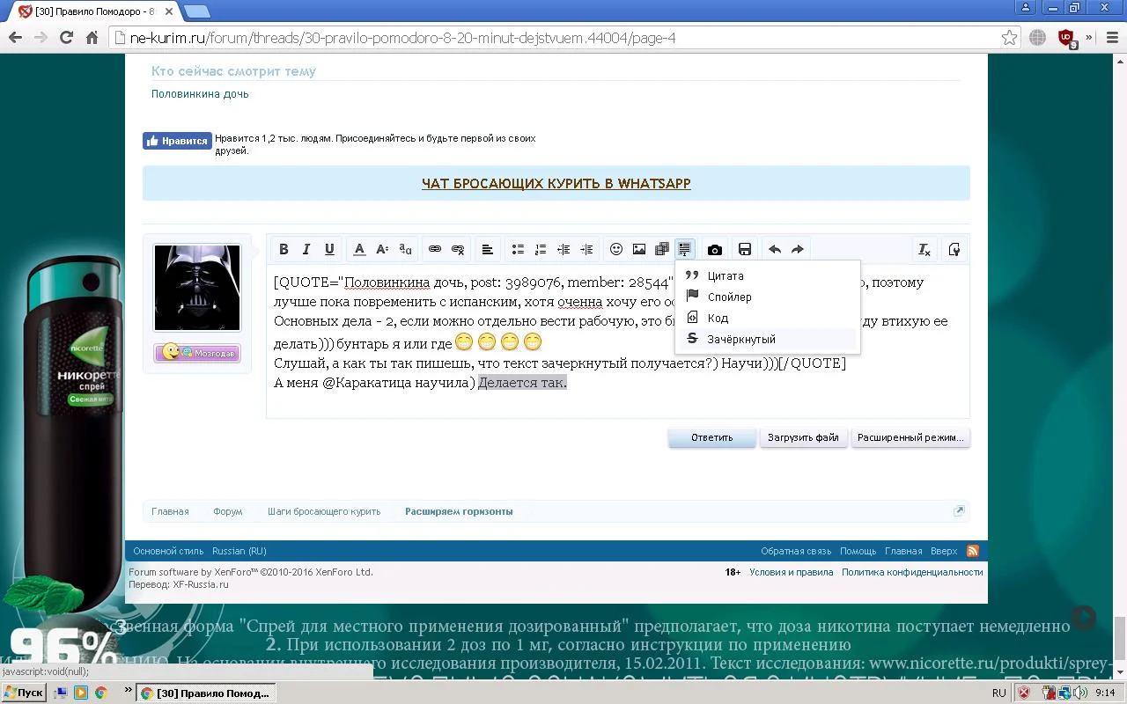This screenshot has width=1127, height=704.
Task: Save a draft with the floppy disk icon
Action: click(745, 249)
